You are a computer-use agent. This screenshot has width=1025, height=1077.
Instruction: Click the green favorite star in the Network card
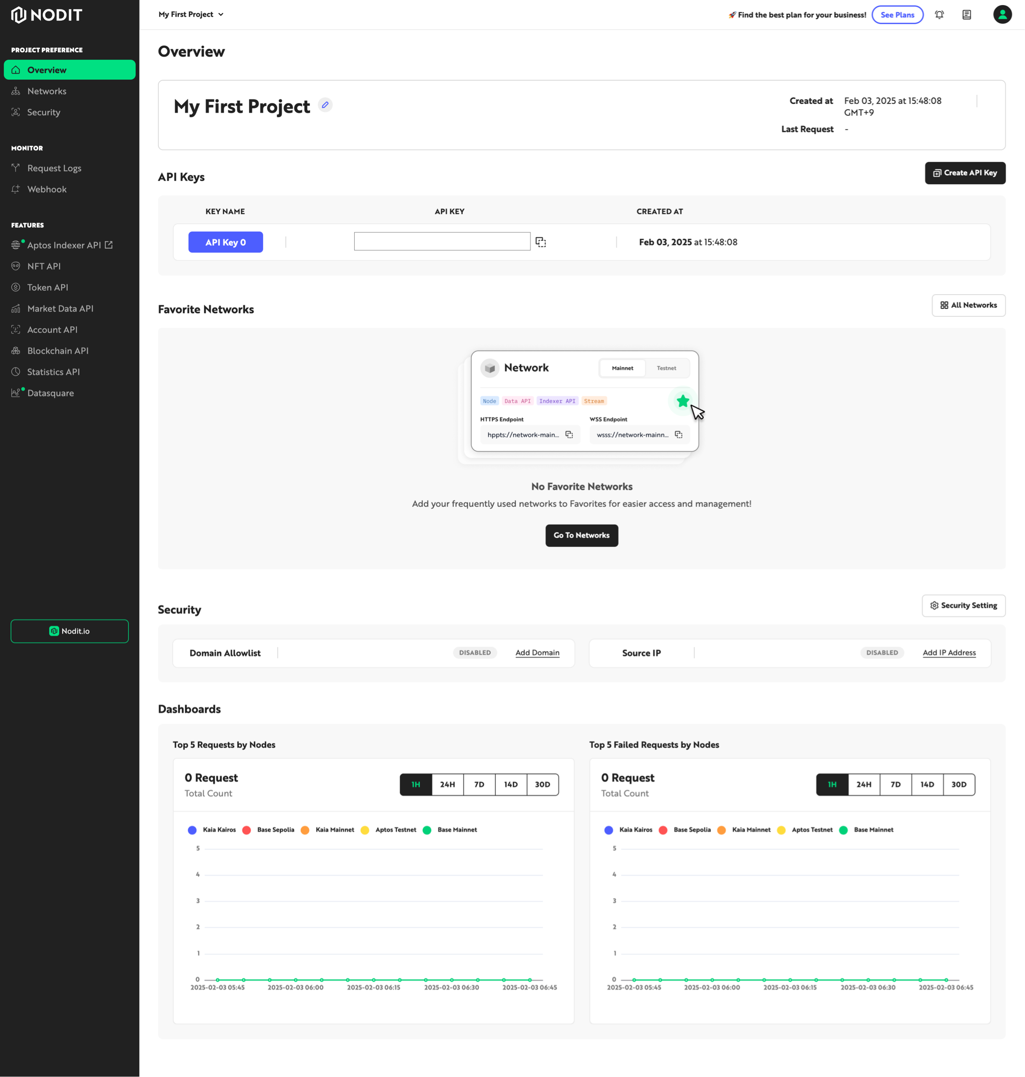click(682, 401)
